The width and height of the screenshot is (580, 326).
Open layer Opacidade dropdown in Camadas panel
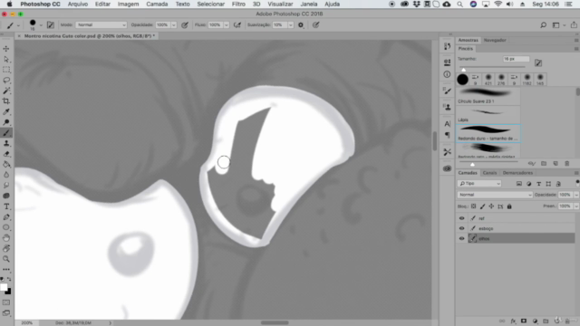coord(576,195)
